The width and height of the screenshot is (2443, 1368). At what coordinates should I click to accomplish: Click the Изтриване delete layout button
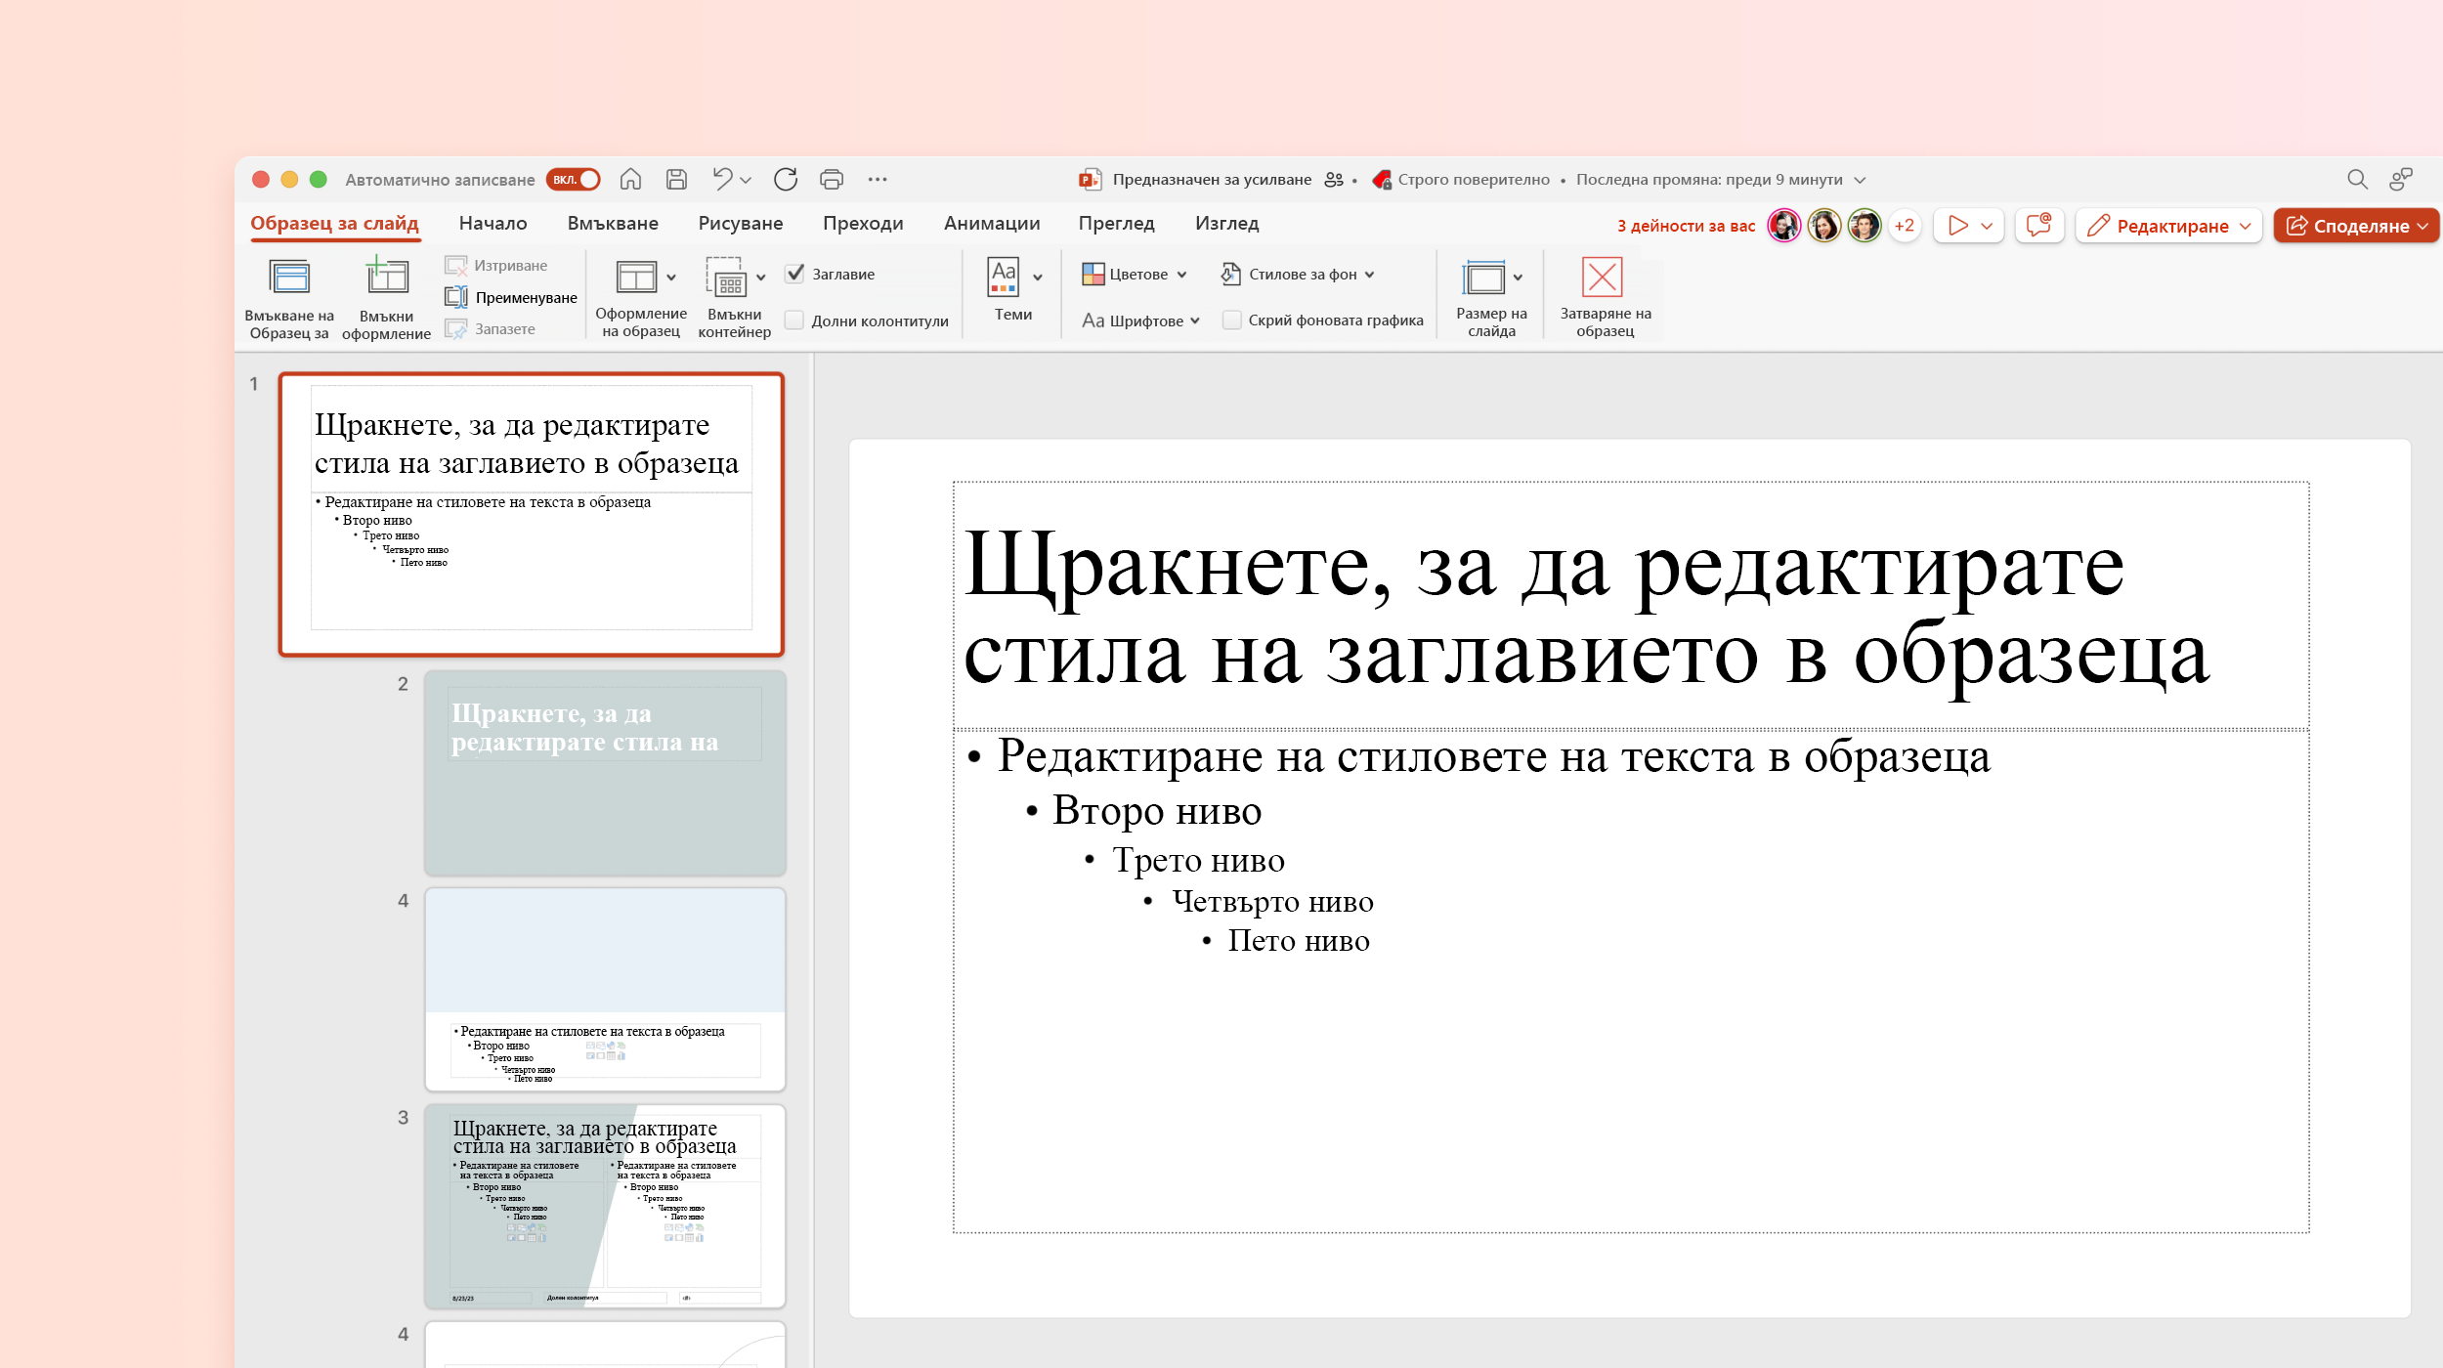click(496, 265)
